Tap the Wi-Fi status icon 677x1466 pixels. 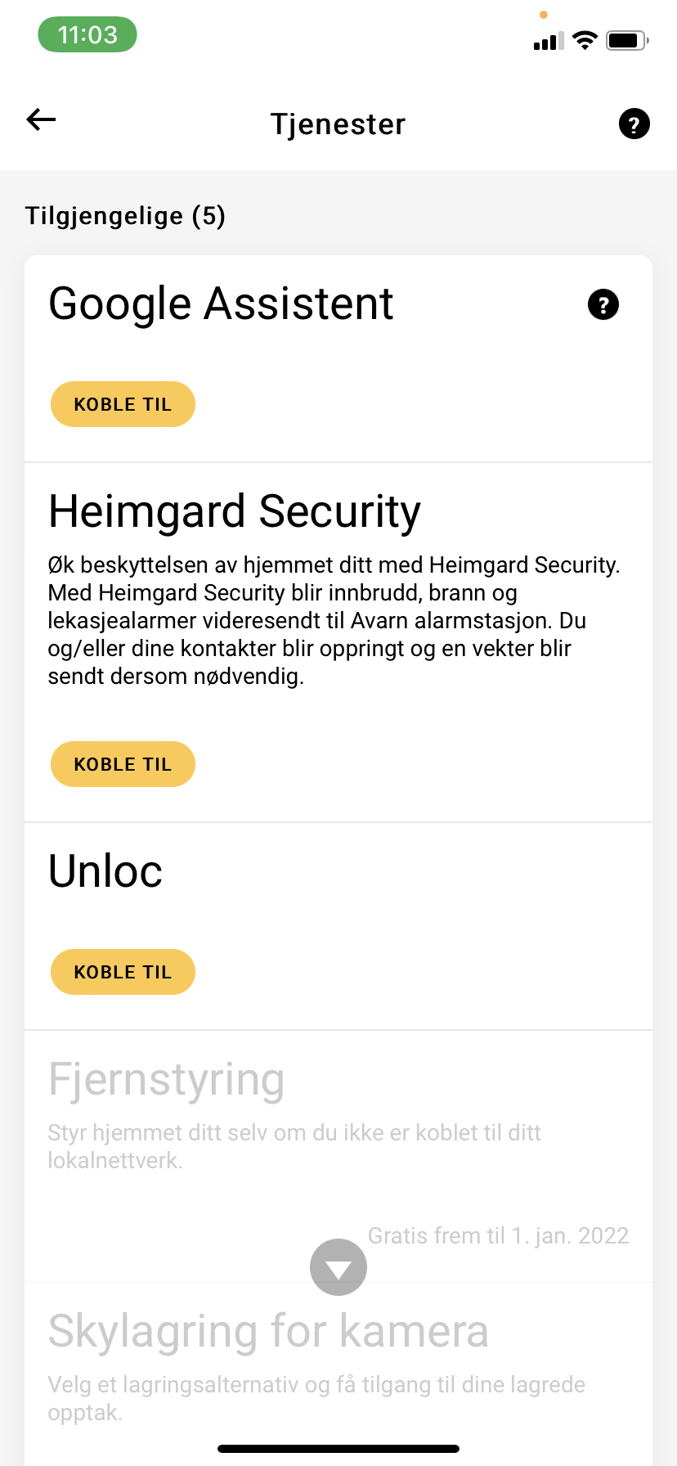pos(585,40)
